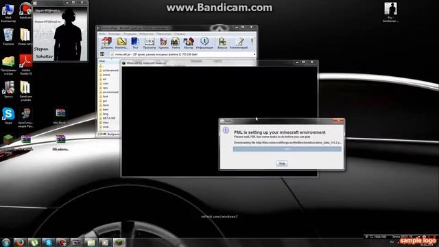Screen dimensions: 439x247
Task: Launch the Мастер (Wizard) in WinRAR
Action: tap(189, 43)
